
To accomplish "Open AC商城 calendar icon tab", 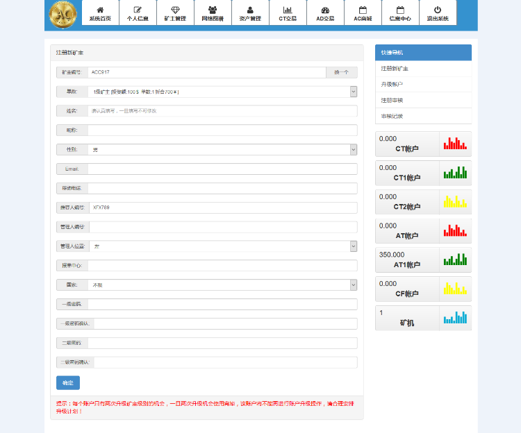I will pos(363,13).
